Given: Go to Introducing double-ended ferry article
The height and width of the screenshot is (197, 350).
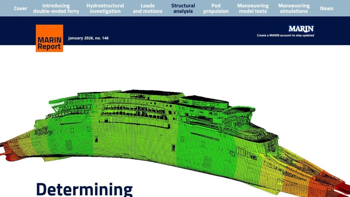Looking at the screenshot, I should tap(56, 8).
